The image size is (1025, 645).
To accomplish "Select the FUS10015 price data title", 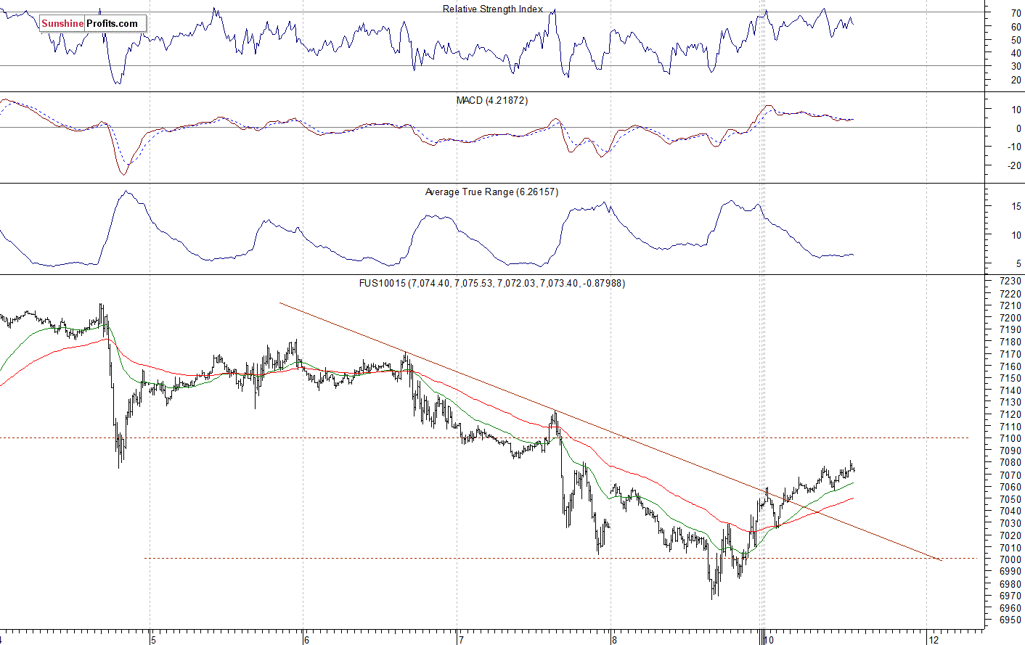I will pyautogui.click(x=492, y=283).
